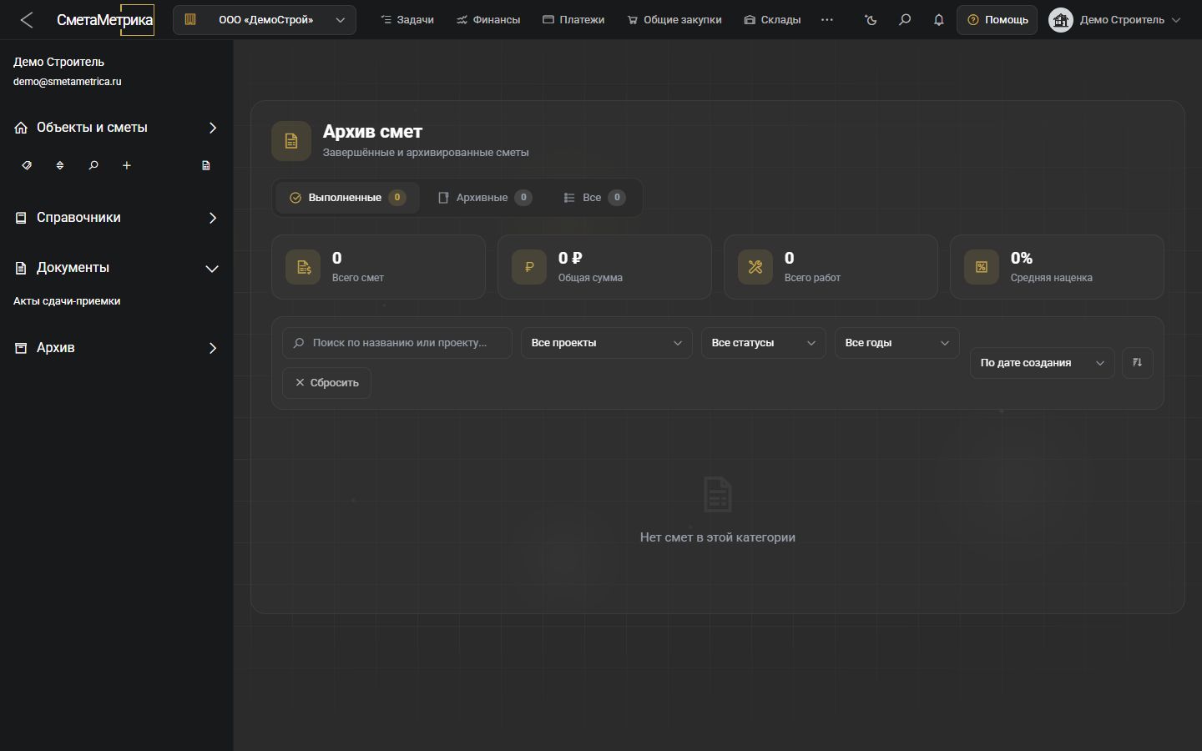The image size is (1202, 751).
Task: Switch to the «Выполненные» tab
Action: [x=347, y=198]
